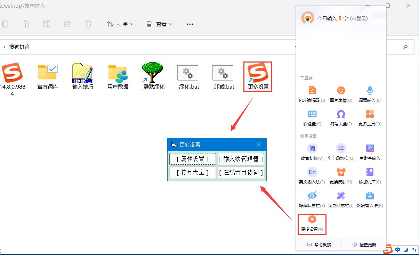Toggle 全半角切换 width mode
The image size is (419, 255).
click(341, 149)
